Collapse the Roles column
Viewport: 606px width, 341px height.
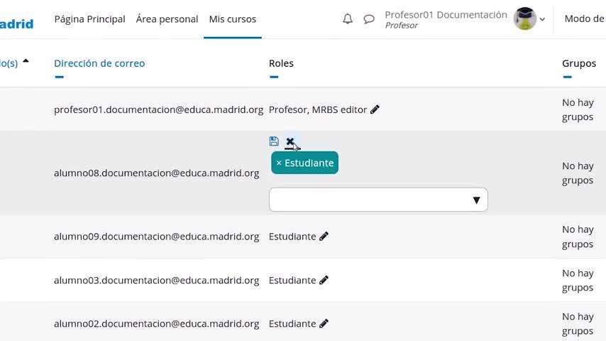[274, 77]
